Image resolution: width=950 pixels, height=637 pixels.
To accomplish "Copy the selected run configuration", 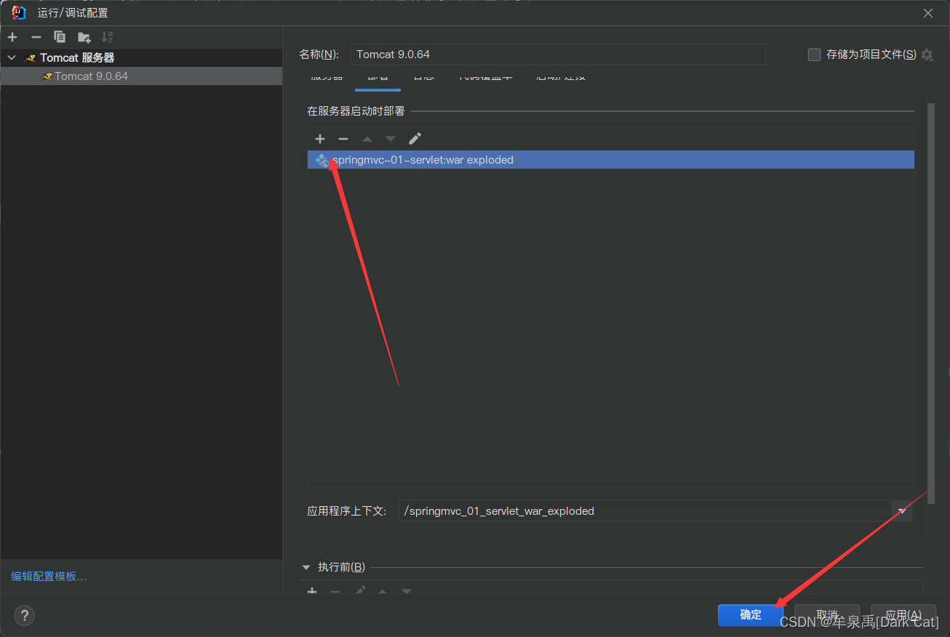I will (60, 37).
